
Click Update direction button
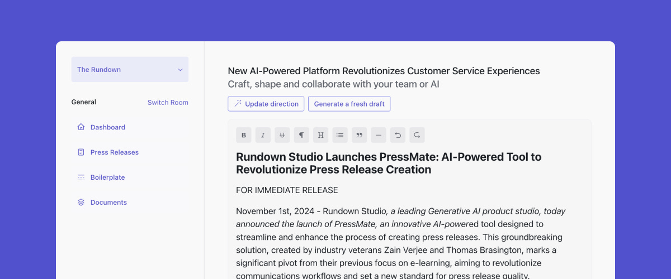[x=266, y=104]
